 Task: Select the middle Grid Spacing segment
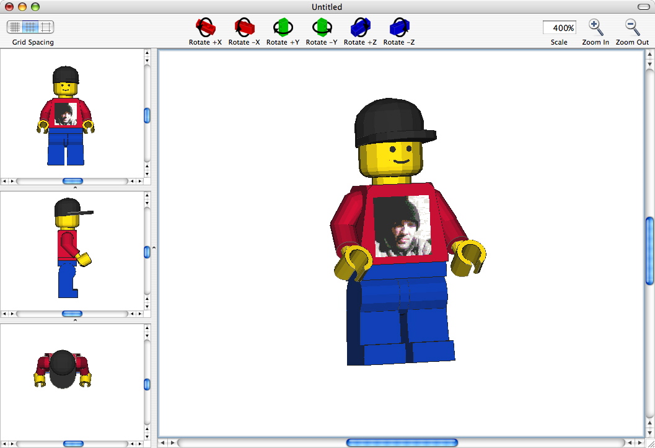point(30,27)
